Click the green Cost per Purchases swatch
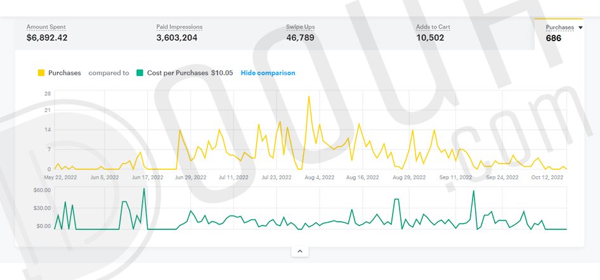 140,73
